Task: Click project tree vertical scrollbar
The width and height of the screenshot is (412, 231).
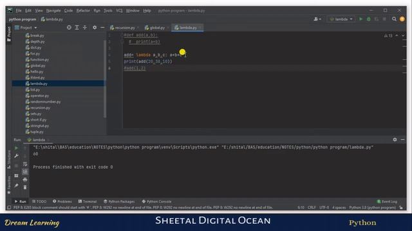Action: (x=105, y=78)
